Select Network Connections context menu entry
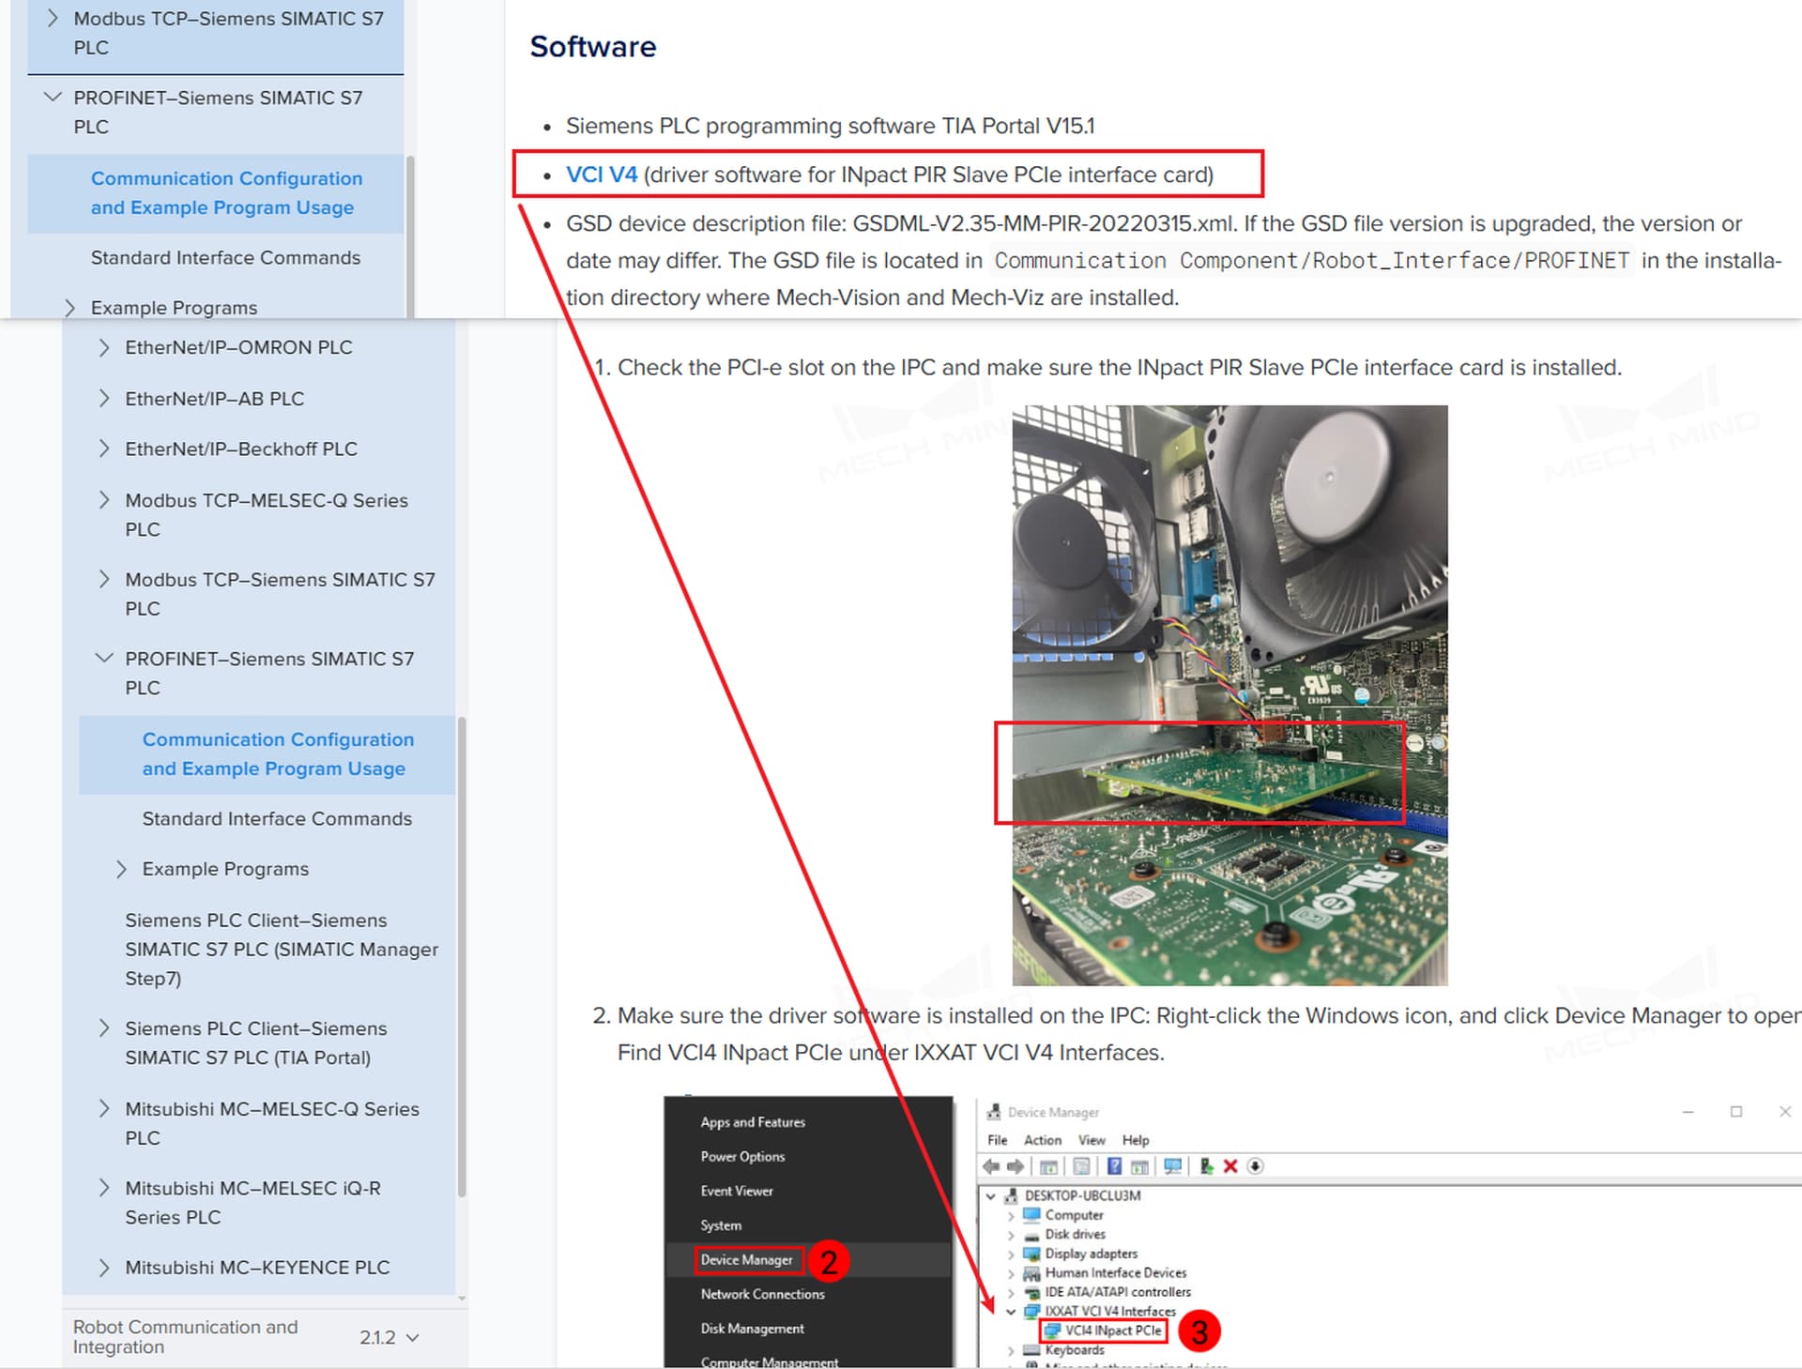 coord(762,1294)
